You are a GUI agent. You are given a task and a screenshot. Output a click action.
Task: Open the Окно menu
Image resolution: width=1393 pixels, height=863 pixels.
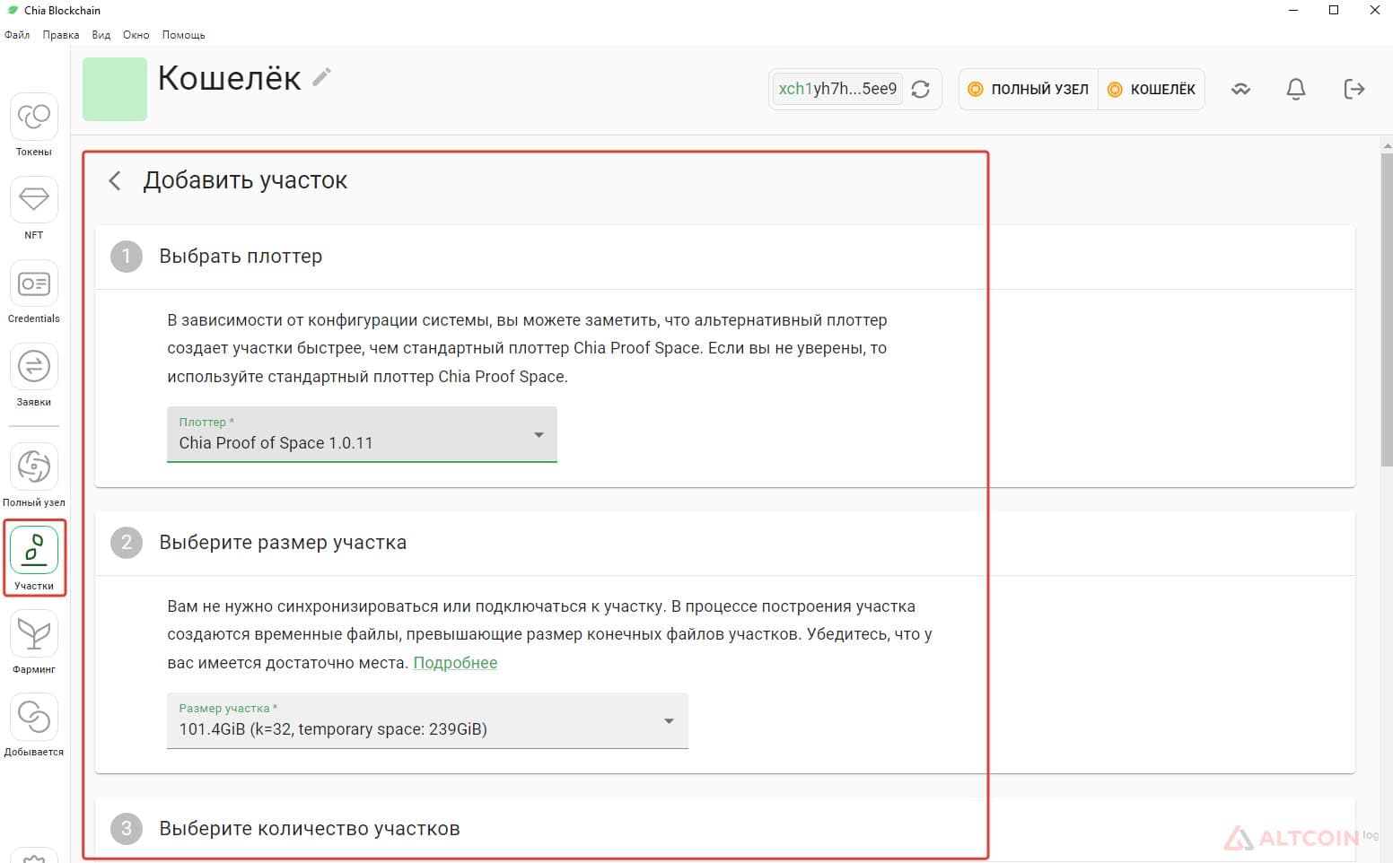pyautogui.click(x=136, y=35)
